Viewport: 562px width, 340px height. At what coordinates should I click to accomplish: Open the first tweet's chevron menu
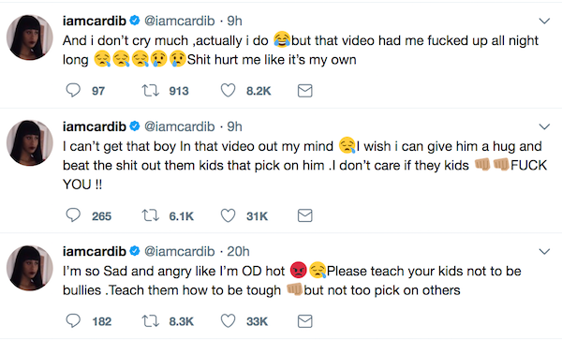pyautogui.click(x=544, y=22)
